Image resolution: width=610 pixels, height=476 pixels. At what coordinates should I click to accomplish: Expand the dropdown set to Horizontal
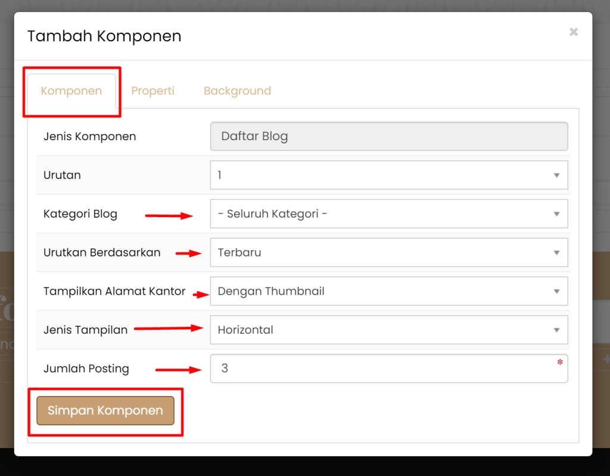[388, 330]
